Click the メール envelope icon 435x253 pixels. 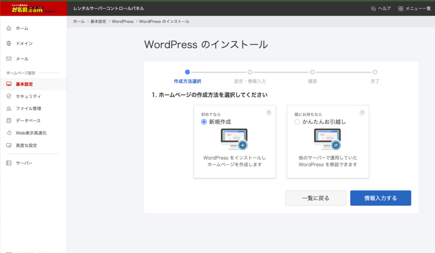9,59
